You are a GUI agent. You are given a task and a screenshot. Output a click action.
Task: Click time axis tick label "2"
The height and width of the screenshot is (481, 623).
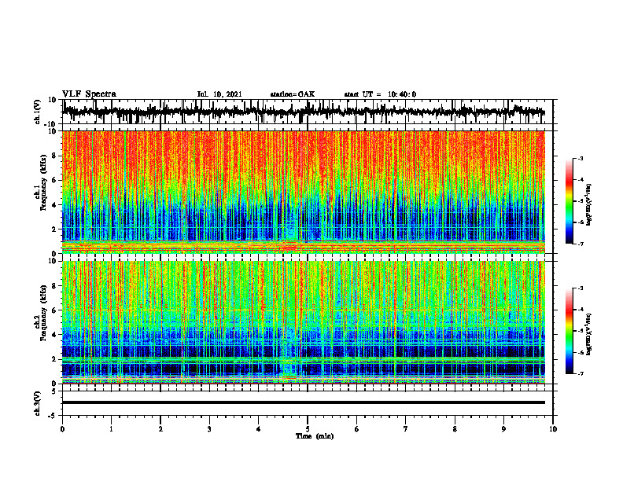click(160, 429)
